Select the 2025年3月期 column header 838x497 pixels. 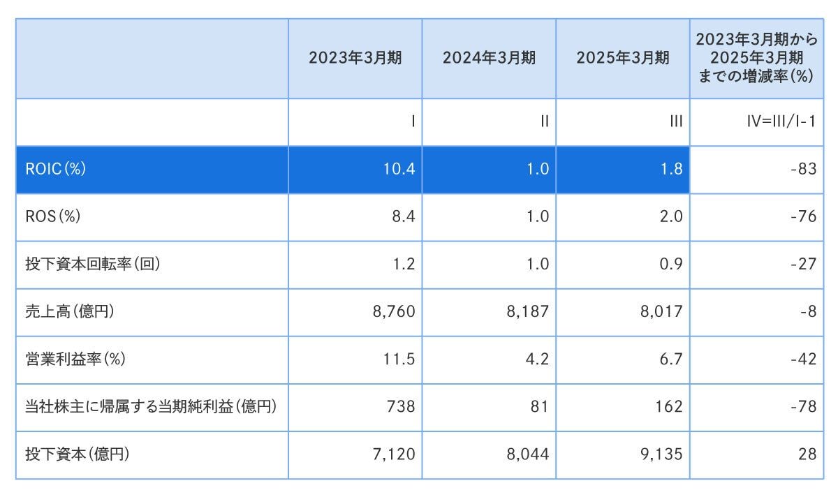623,59
